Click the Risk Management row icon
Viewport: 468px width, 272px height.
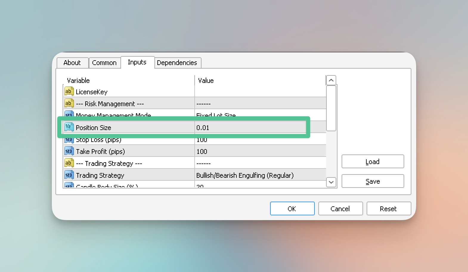(x=69, y=103)
